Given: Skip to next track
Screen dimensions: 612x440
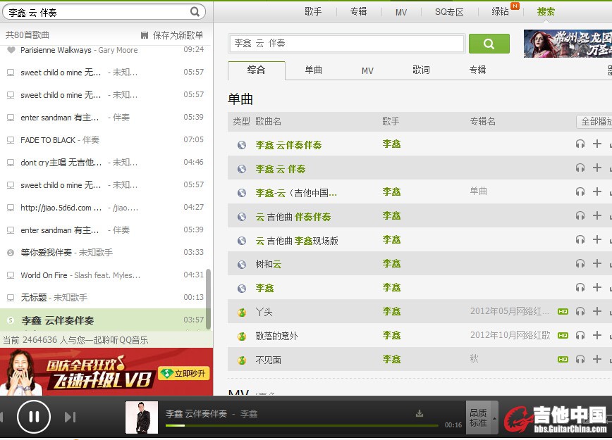Looking at the screenshot, I should click(x=70, y=417).
